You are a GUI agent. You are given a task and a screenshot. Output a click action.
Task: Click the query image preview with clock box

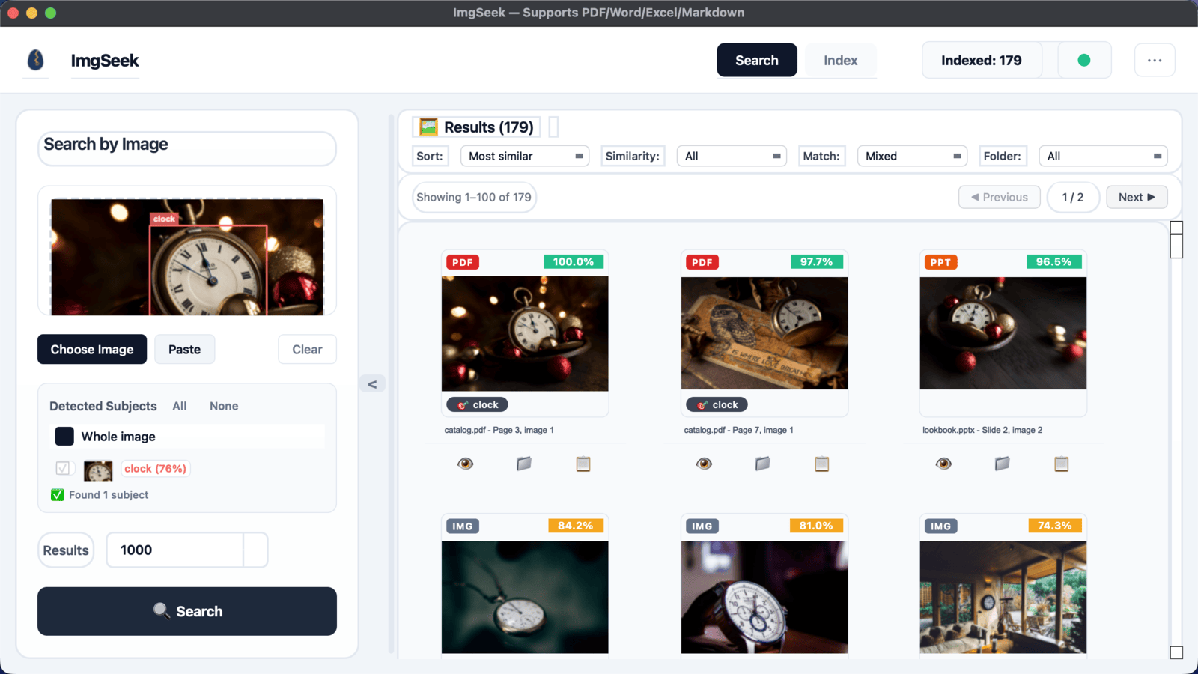(187, 257)
